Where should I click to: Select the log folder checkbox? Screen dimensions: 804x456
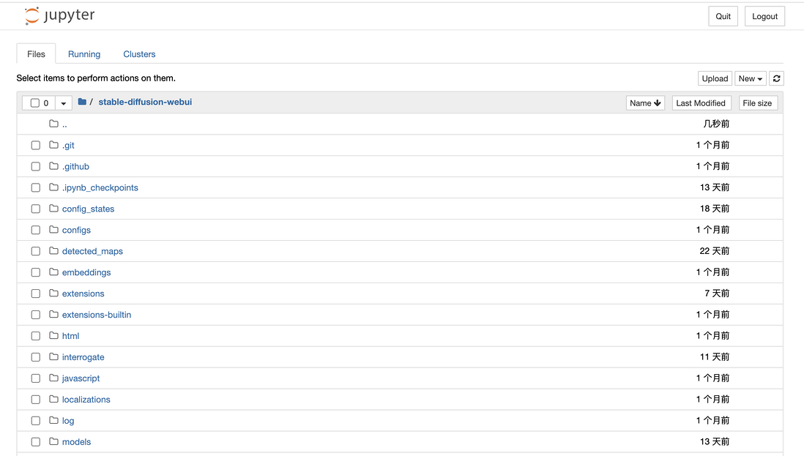[35, 421]
